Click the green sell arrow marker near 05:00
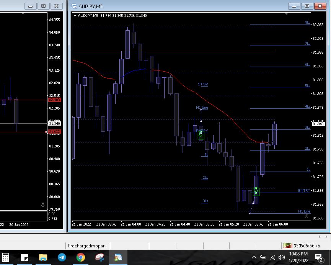The height and width of the screenshot is (265, 331). point(201,135)
